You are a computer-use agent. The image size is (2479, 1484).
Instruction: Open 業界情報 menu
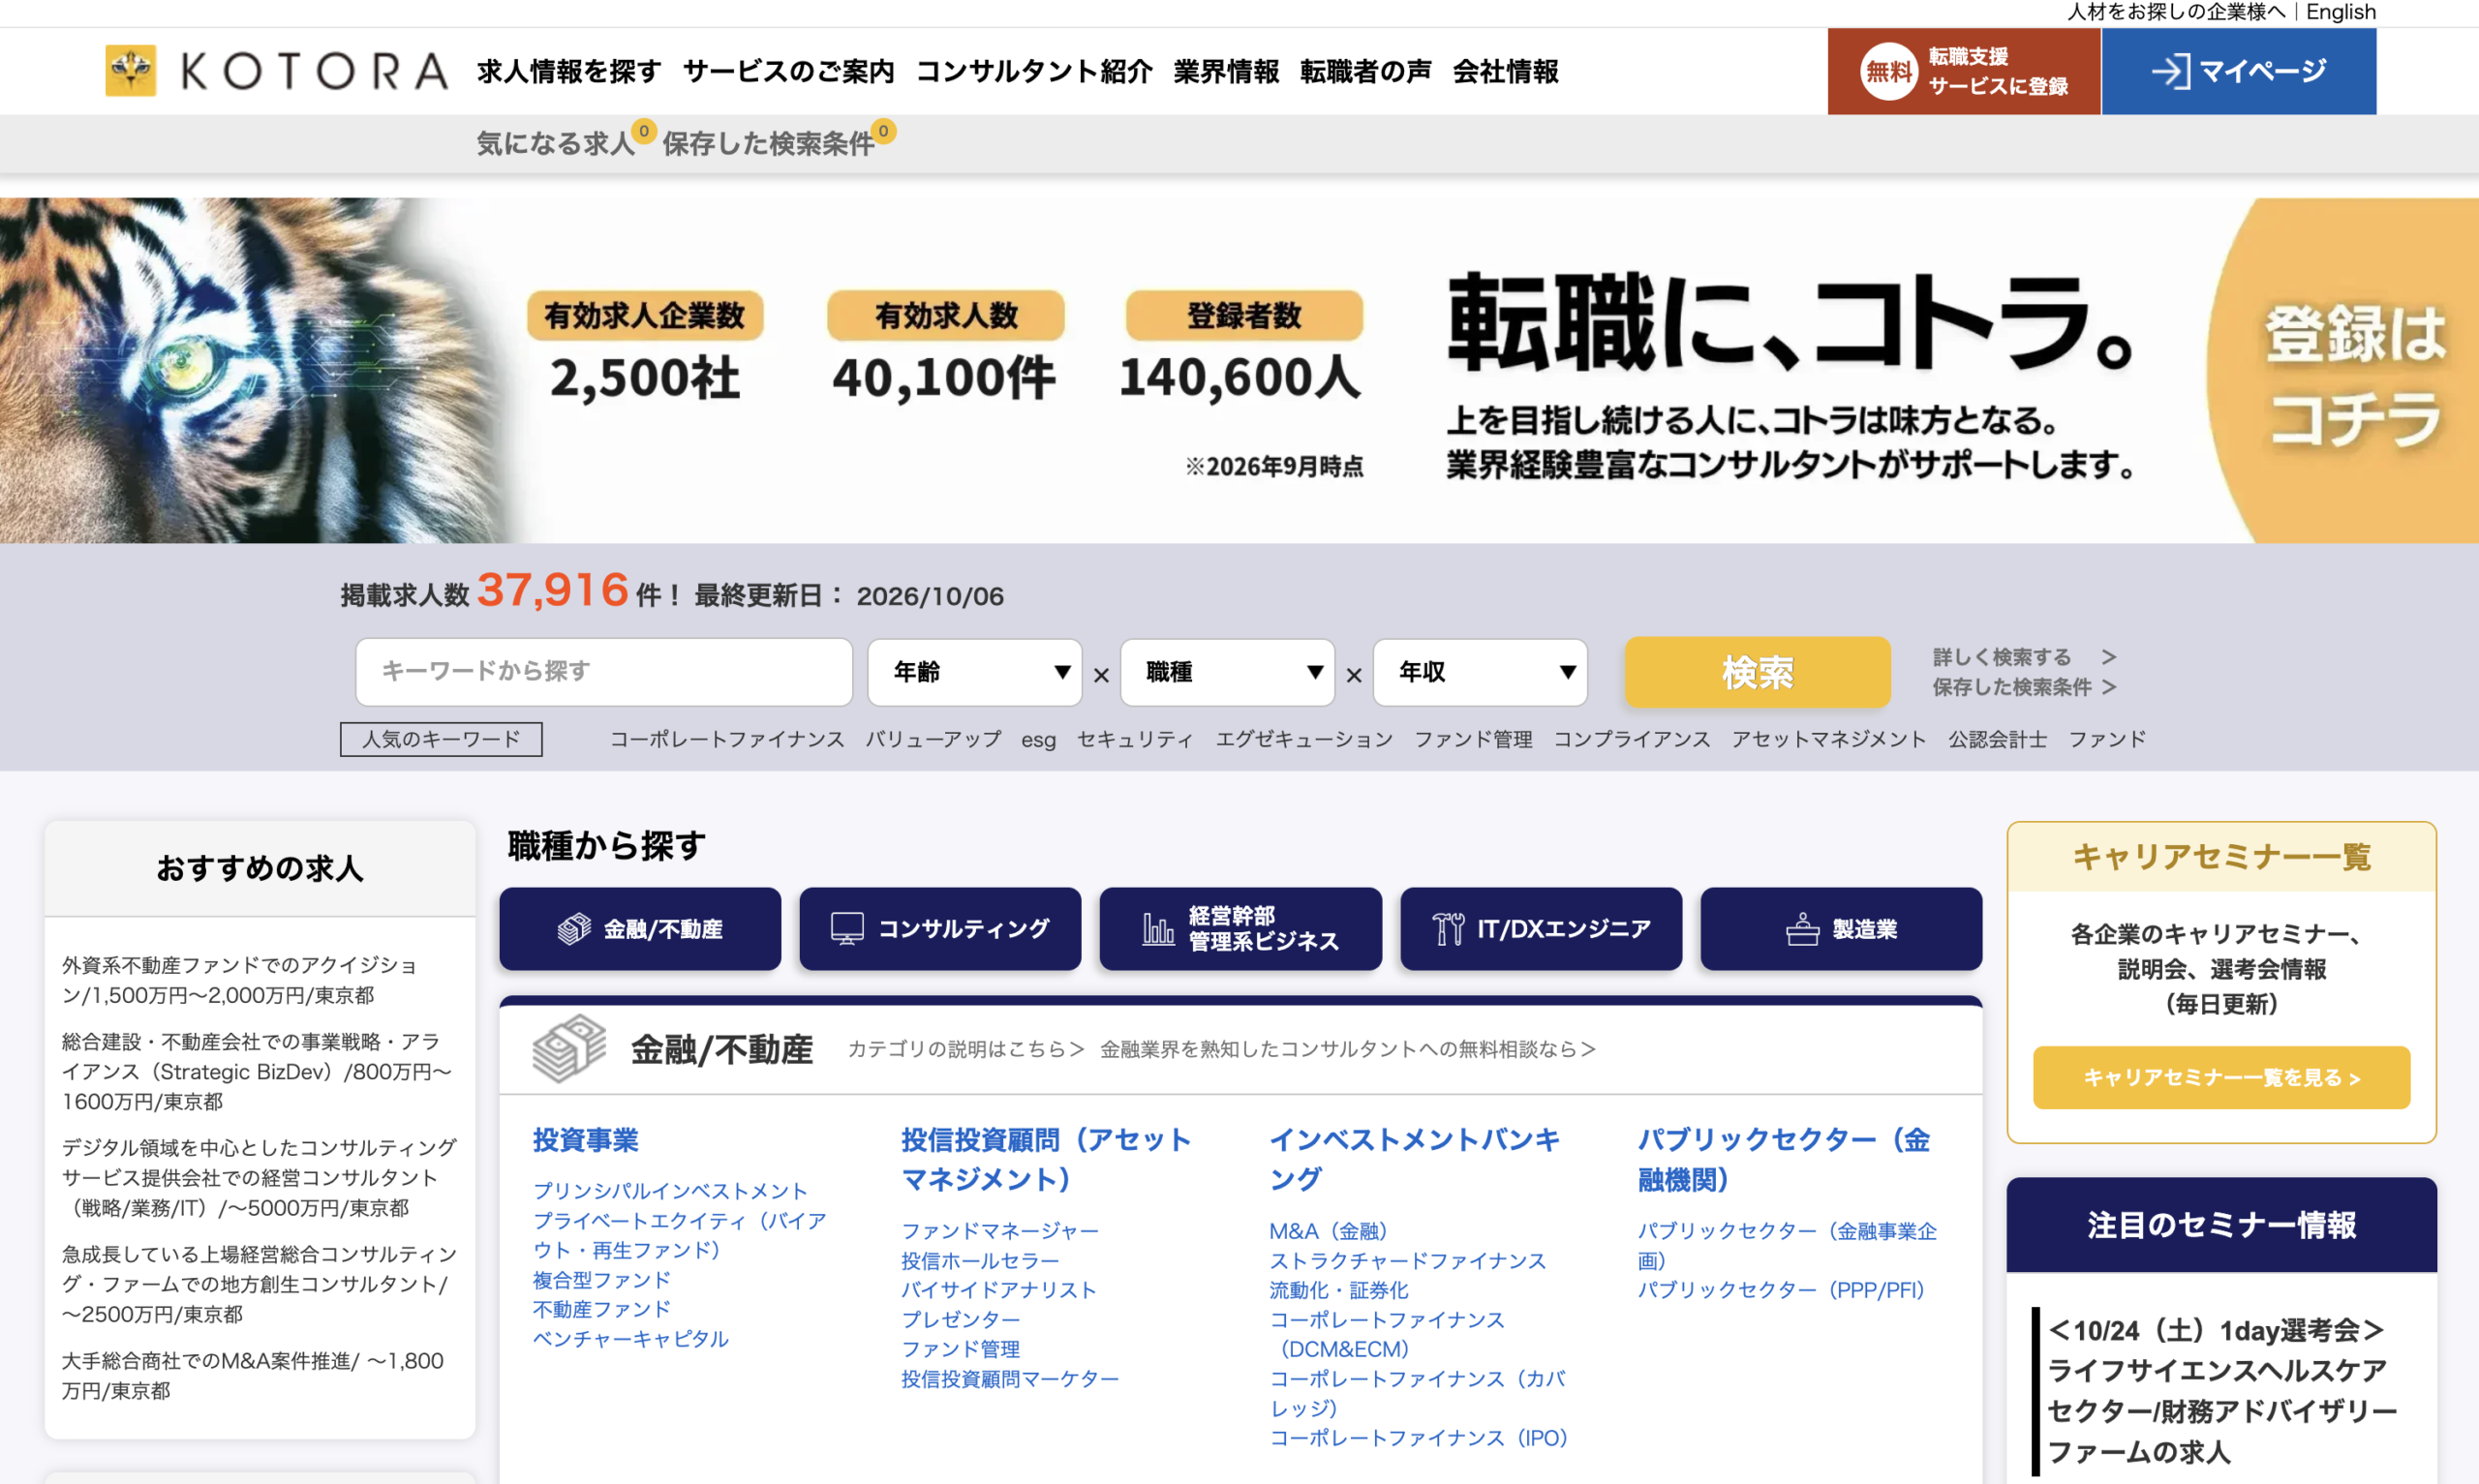[1226, 71]
